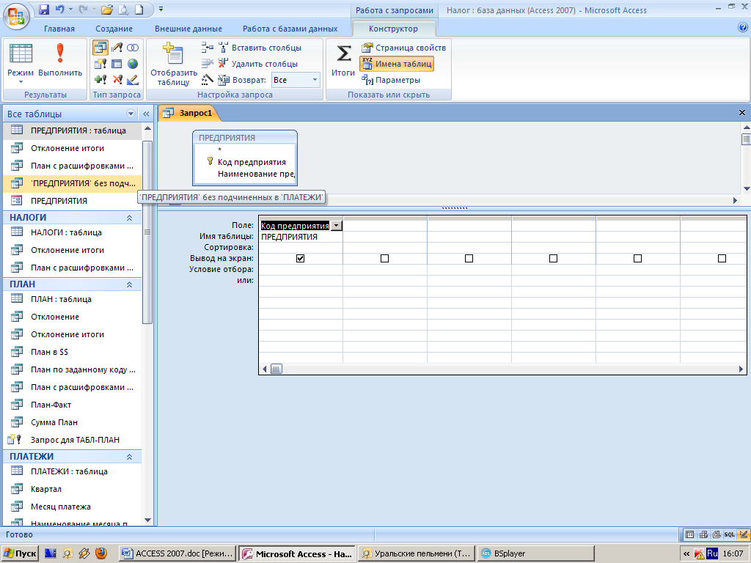Select the Select-query type icon
The image size is (751, 563).
click(100, 48)
